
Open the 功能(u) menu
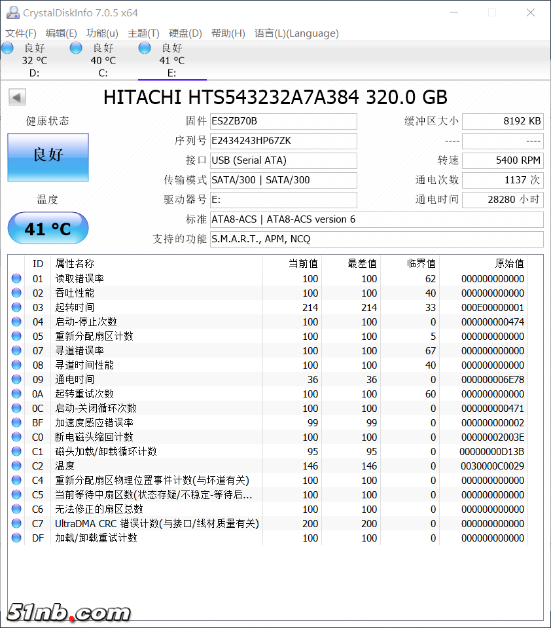point(102,33)
